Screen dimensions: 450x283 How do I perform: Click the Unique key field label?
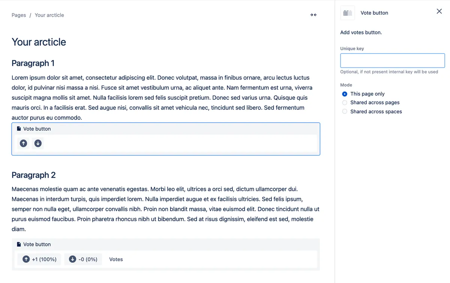point(352,48)
